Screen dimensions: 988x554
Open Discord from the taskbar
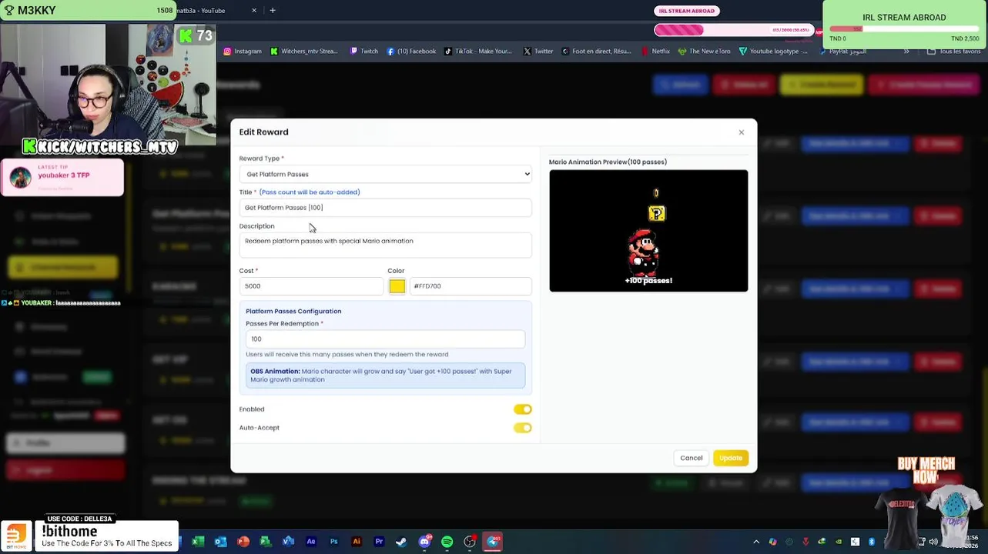coord(424,542)
